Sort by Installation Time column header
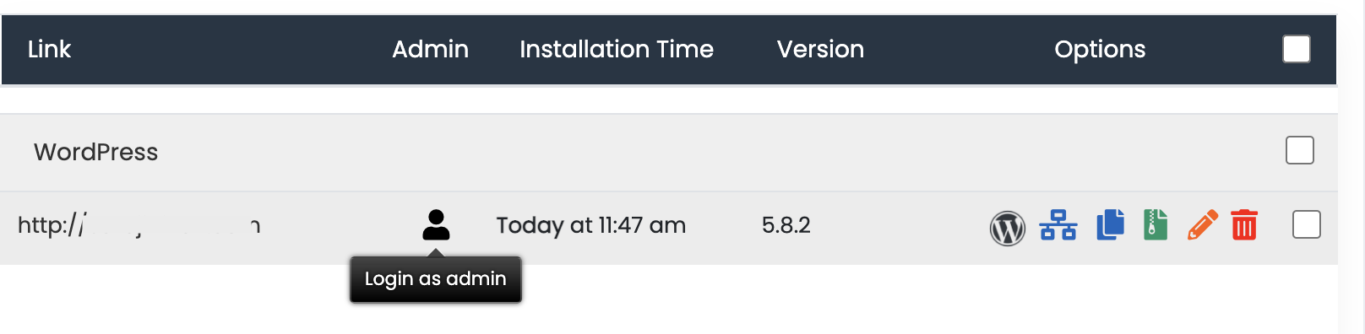 click(617, 49)
